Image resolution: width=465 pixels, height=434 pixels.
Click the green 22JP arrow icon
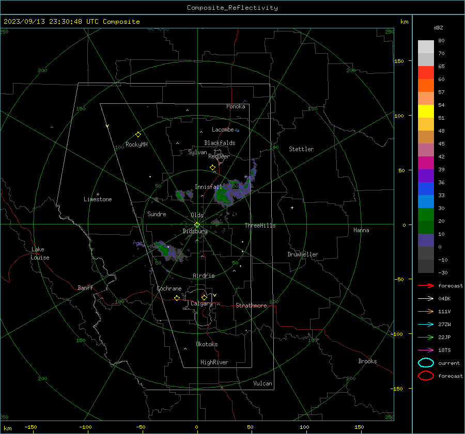(426, 337)
